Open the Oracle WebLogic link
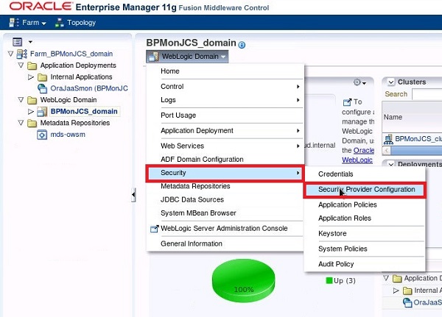Viewport: 442px width, 317px height. coord(358,155)
